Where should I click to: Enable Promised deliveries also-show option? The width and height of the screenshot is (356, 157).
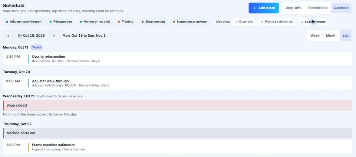277,22
